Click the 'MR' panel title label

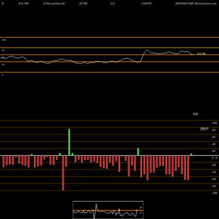tap(195, 114)
